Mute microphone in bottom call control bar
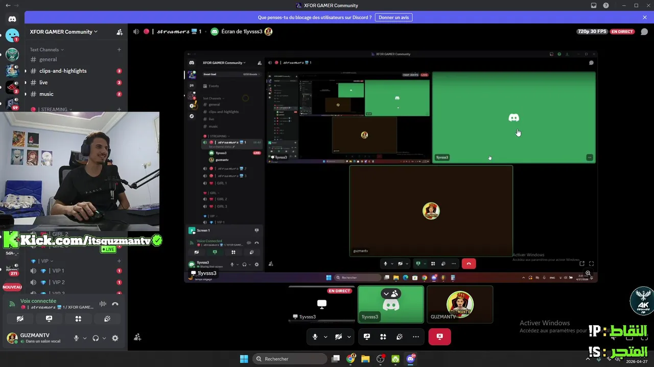Screen dimensions: 654x367 (315, 336)
